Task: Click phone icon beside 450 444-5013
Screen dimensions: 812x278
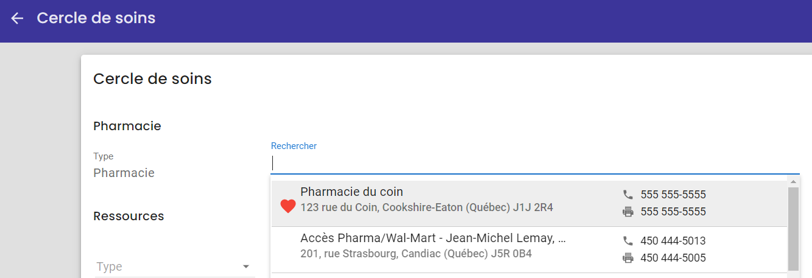Action: (x=628, y=241)
